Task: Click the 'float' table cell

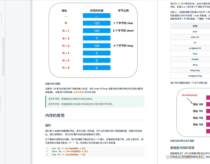Action: [195, 54]
